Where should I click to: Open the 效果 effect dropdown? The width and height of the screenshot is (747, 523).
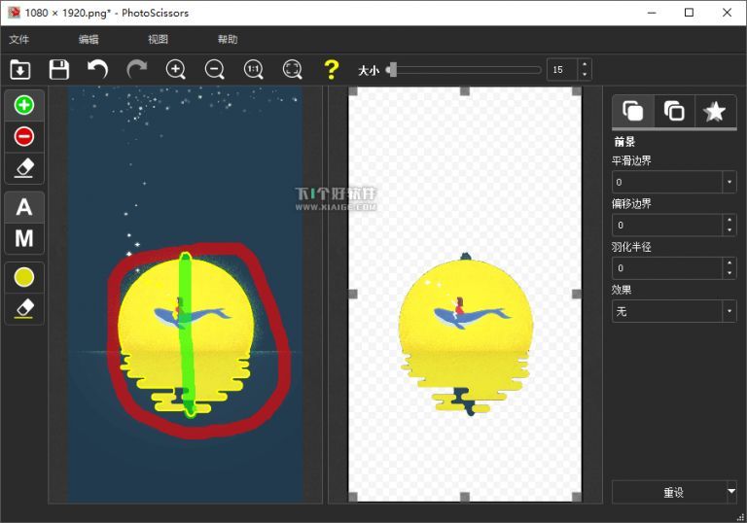point(729,311)
